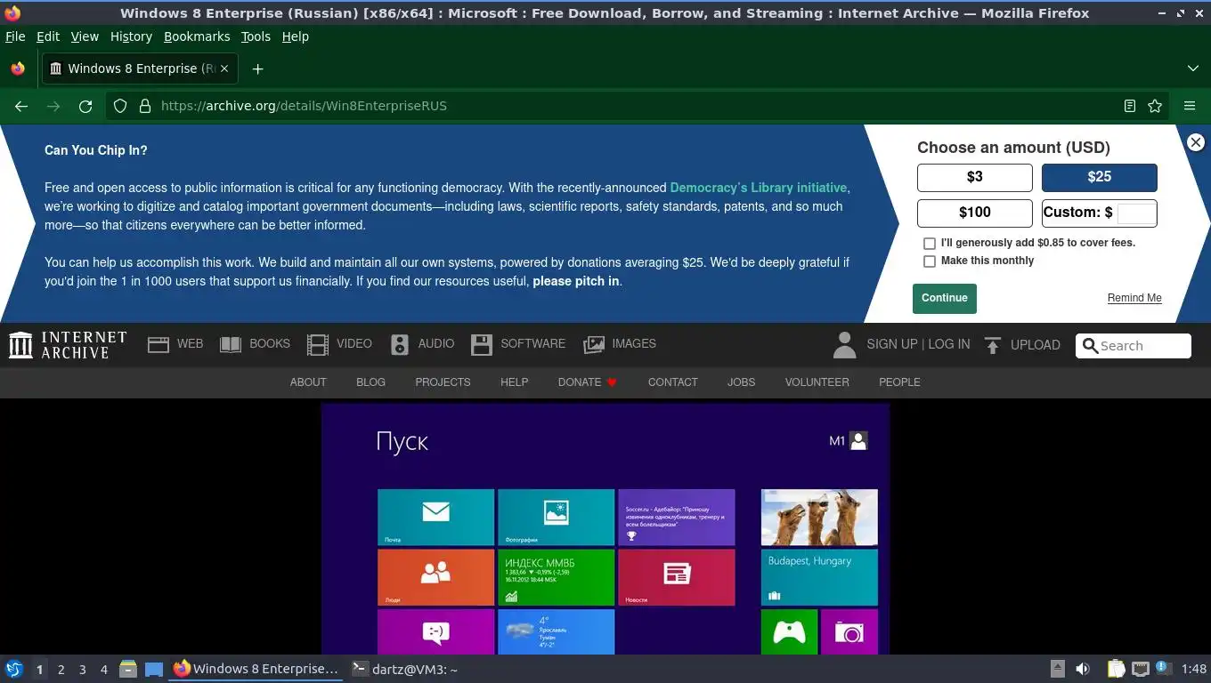The image size is (1211, 683).
Task: Click the UPLOAD arrow icon
Action: pyautogui.click(x=993, y=345)
